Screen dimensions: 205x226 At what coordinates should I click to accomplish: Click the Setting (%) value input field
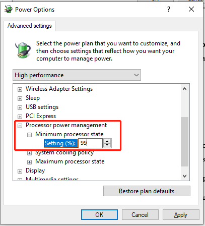pos(90,143)
